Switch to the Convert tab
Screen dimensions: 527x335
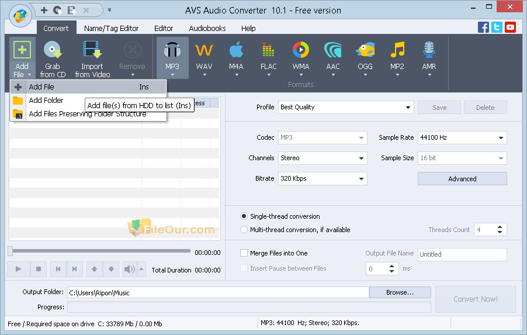[x=56, y=28]
